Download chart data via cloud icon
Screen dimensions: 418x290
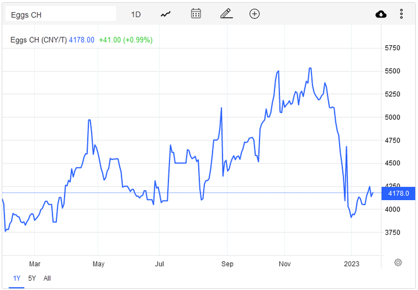coord(381,14)
